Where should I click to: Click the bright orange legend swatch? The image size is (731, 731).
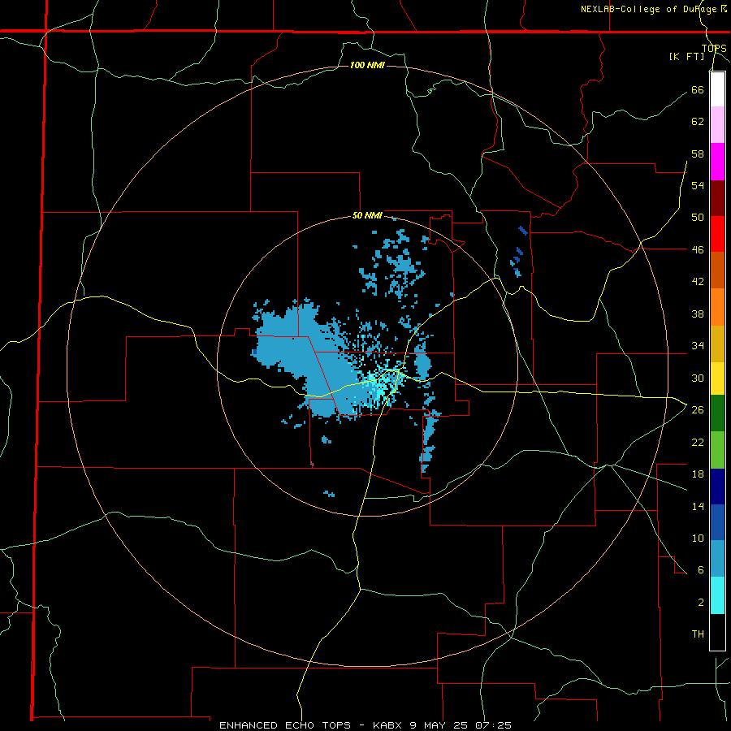717,307
